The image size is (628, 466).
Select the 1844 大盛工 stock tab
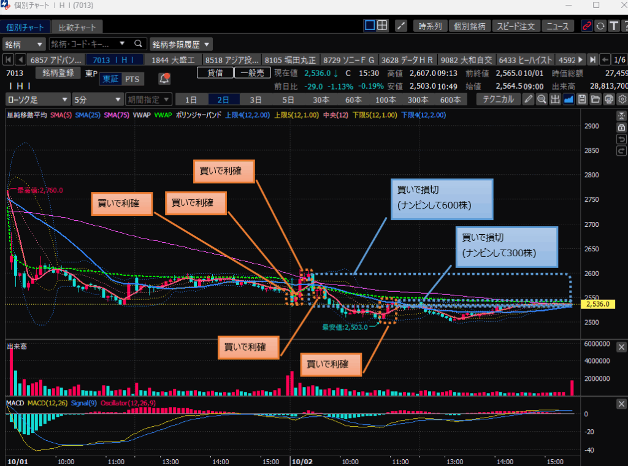(x=173, y=59)
